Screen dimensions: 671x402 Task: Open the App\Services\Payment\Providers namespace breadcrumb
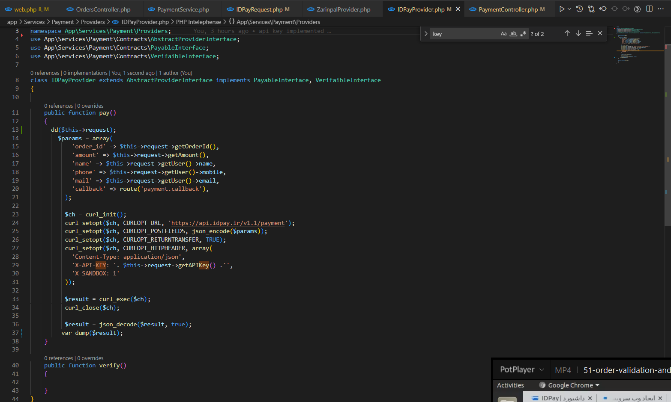(x=278, y=22)
